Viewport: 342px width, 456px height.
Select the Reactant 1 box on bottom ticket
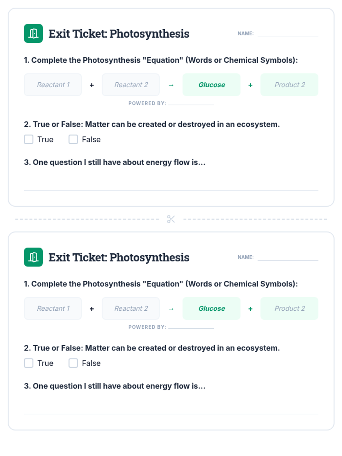pos(53,308)
